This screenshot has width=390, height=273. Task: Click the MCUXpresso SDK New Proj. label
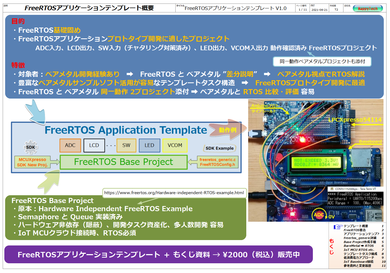pyautogui.click(x=32, y=162)
